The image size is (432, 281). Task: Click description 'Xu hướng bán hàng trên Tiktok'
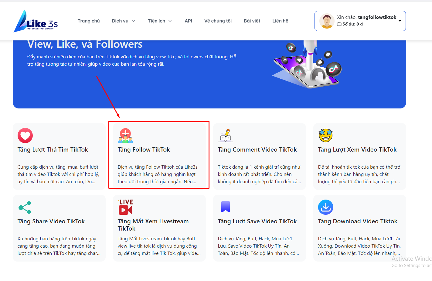59,246
